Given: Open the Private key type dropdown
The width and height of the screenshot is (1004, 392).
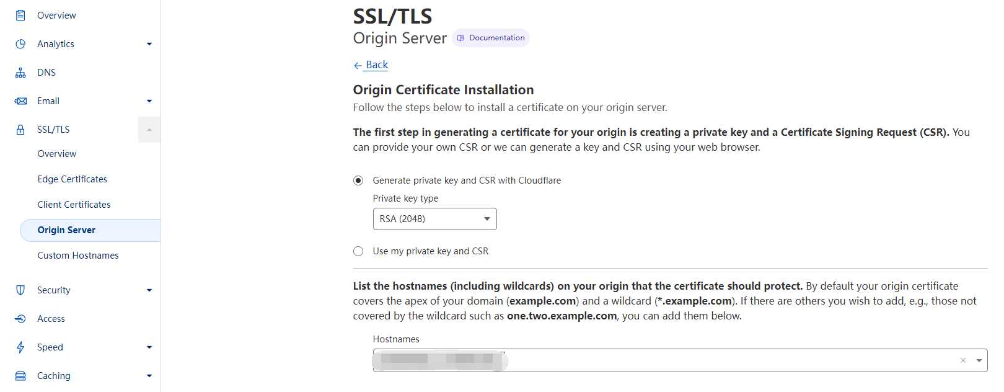Looking at the screenshot, I should tap(434, 219).
